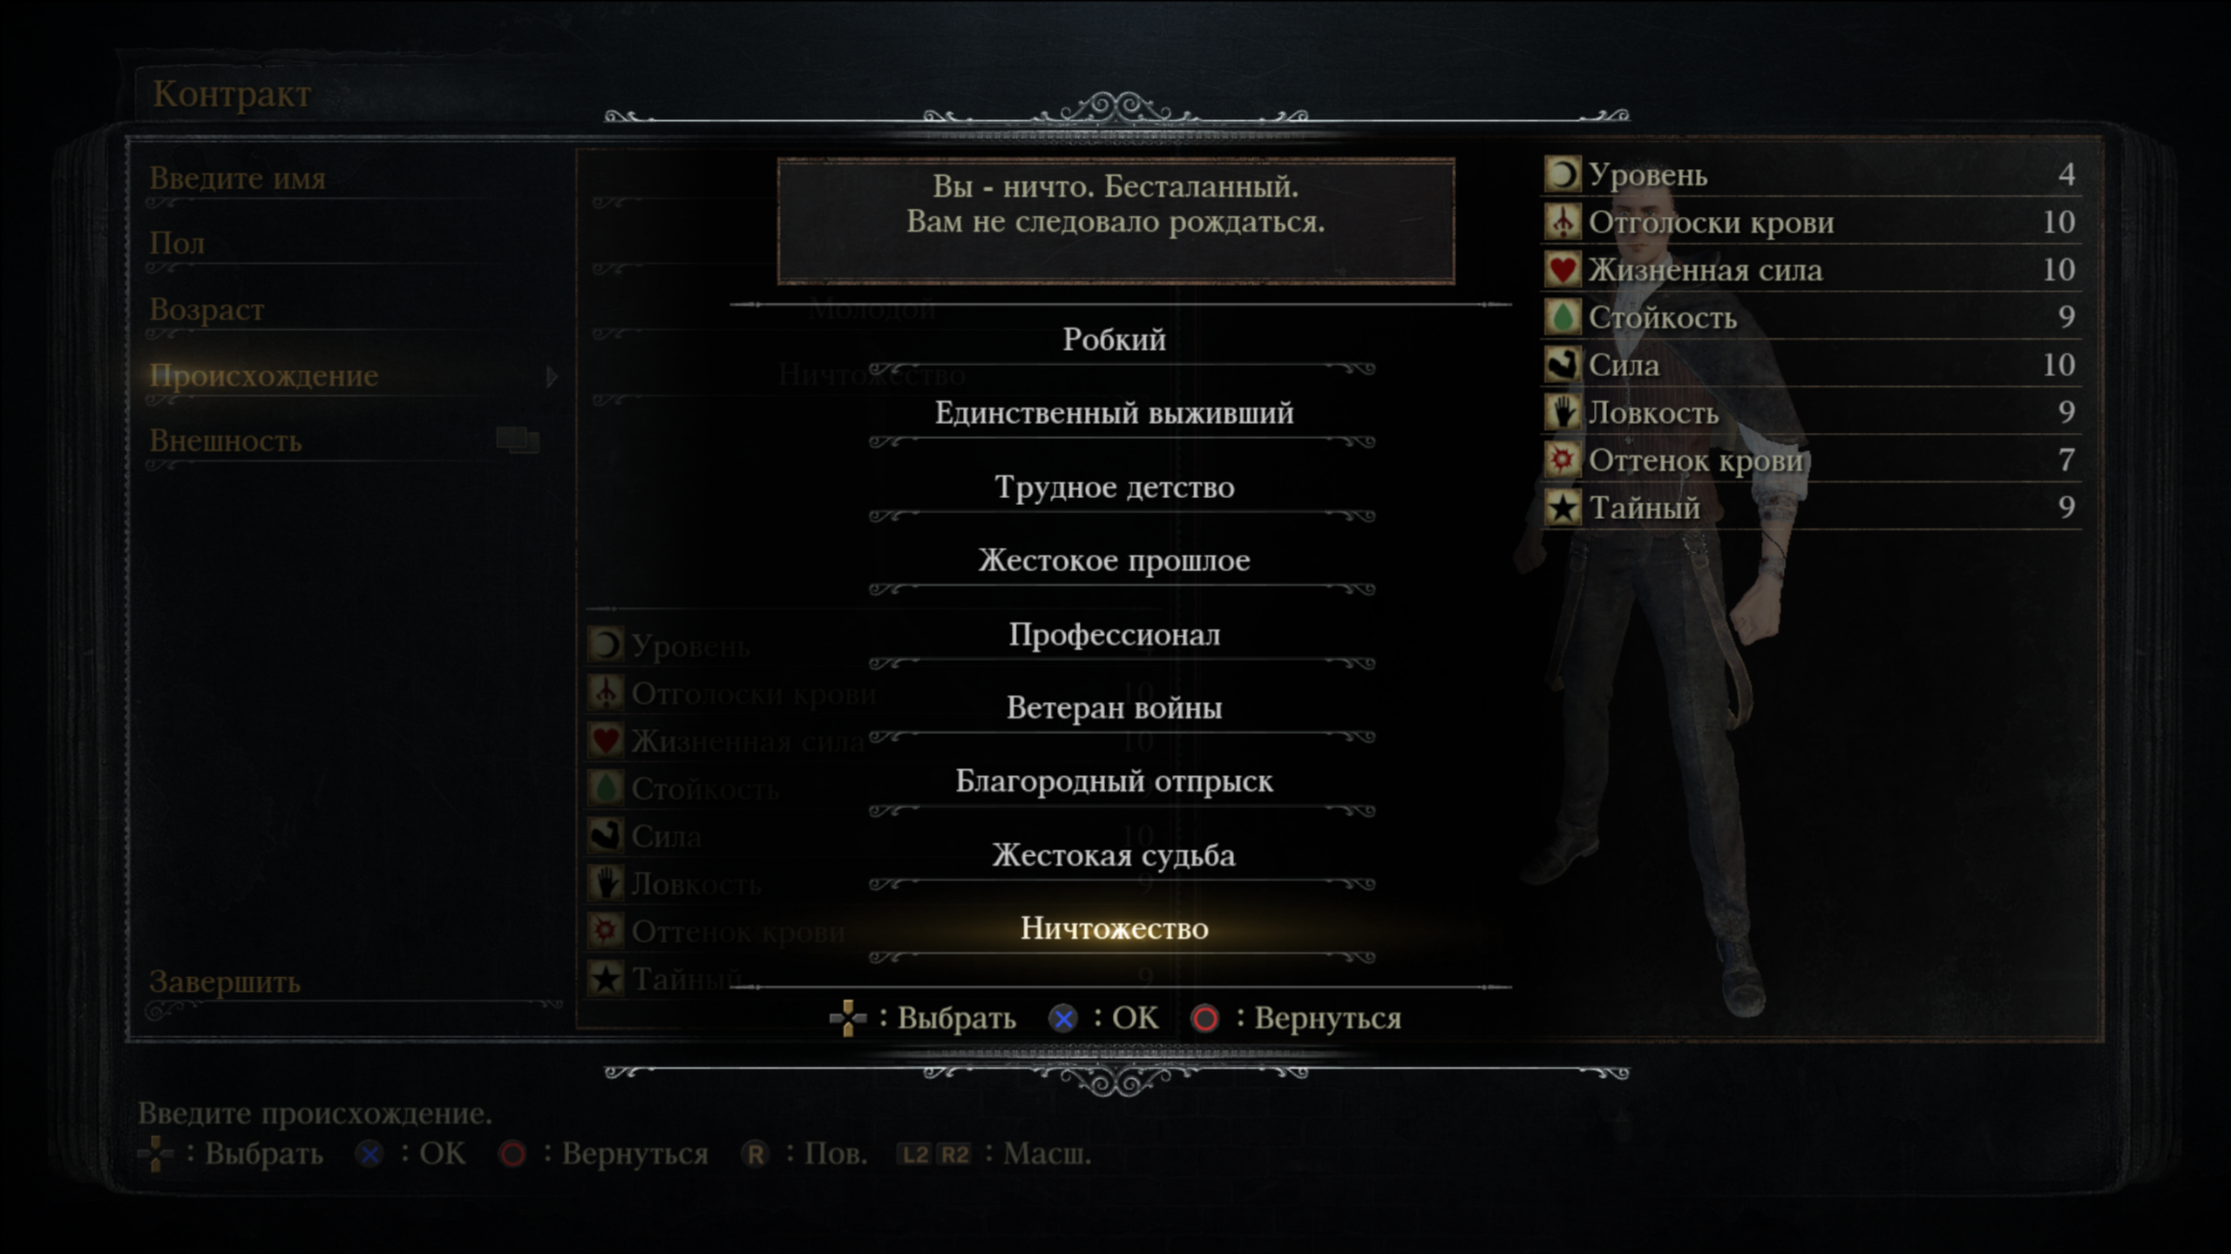Click the flexed arm Сила icon
The width and height of the screenshot is (2231, 1254).
pyautogui.click(x=1562, y=364)
